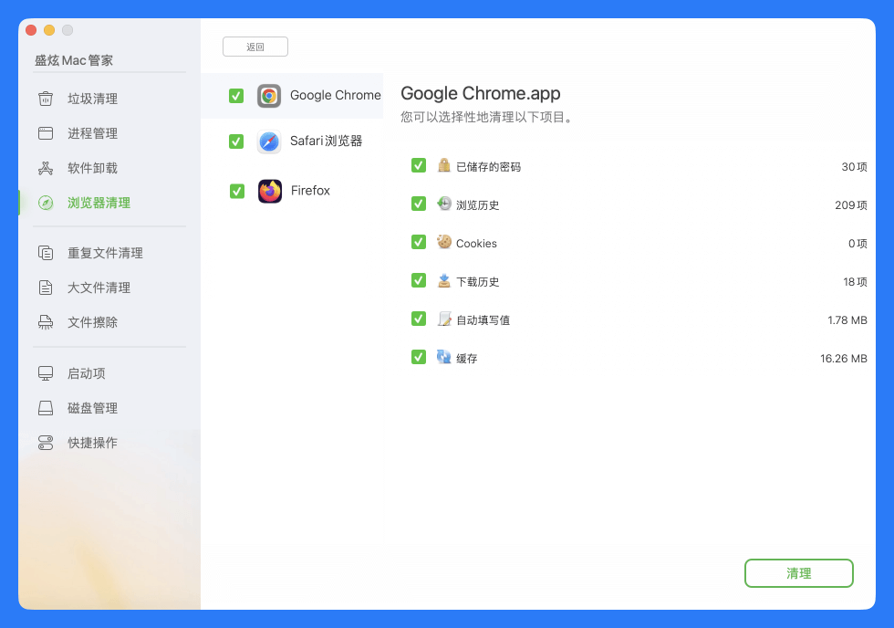
Task: Click the trash can icon for 垃圾清理
Action: [46, 99]
